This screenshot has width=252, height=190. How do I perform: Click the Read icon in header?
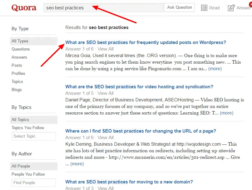click(204, 8)
